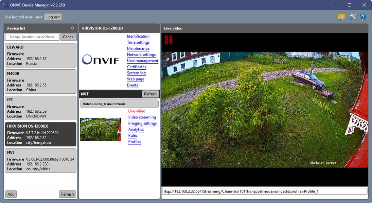The width and height of the screenshot is (372, 203).
Task: Pause the live video stream
Action: click(x=169, y=40)
